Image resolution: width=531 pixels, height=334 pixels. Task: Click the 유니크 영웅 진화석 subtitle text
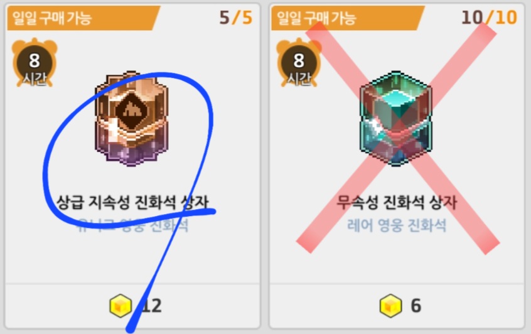tap(132, 225)
